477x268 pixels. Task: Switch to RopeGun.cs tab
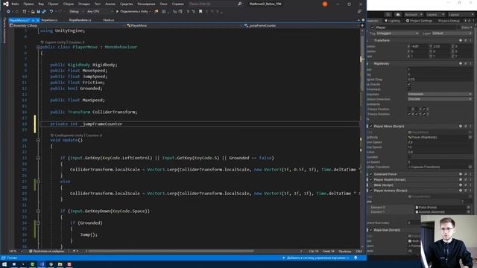[49, 20]
